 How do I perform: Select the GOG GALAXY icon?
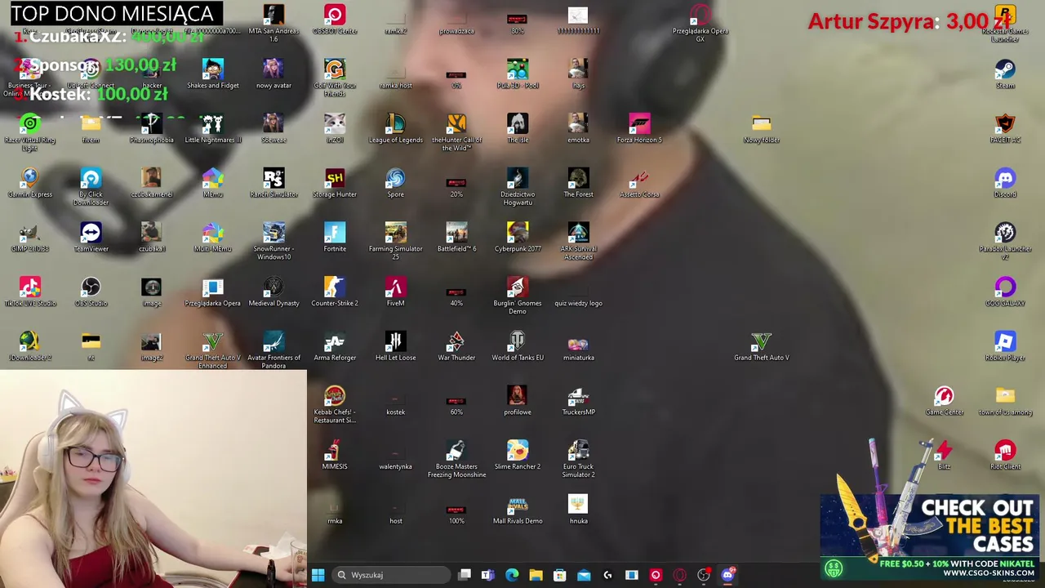(1005, 292)
